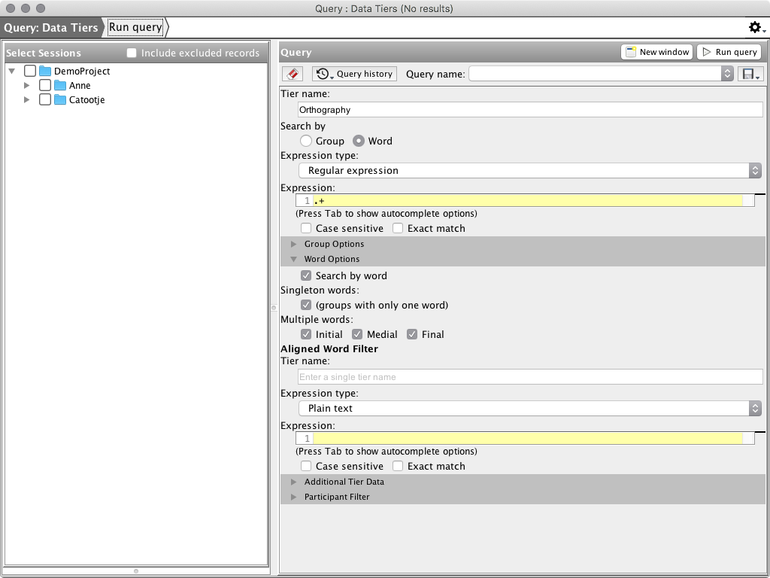The height and width of the screenshot is (578, 770).
Task: Click the DemoProject folder icon
Action: tap(45, 71)
